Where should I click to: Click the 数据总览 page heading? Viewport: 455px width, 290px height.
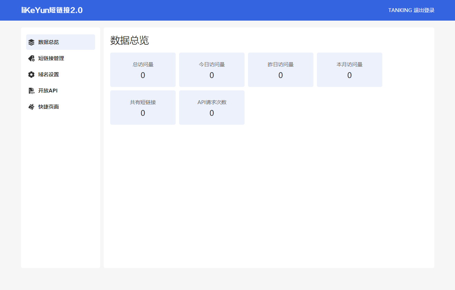[130, 40]
